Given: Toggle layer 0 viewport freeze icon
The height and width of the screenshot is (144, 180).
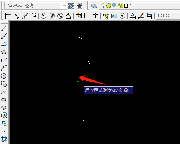Looking at the screenshot, I should click(x=114, y=5).
